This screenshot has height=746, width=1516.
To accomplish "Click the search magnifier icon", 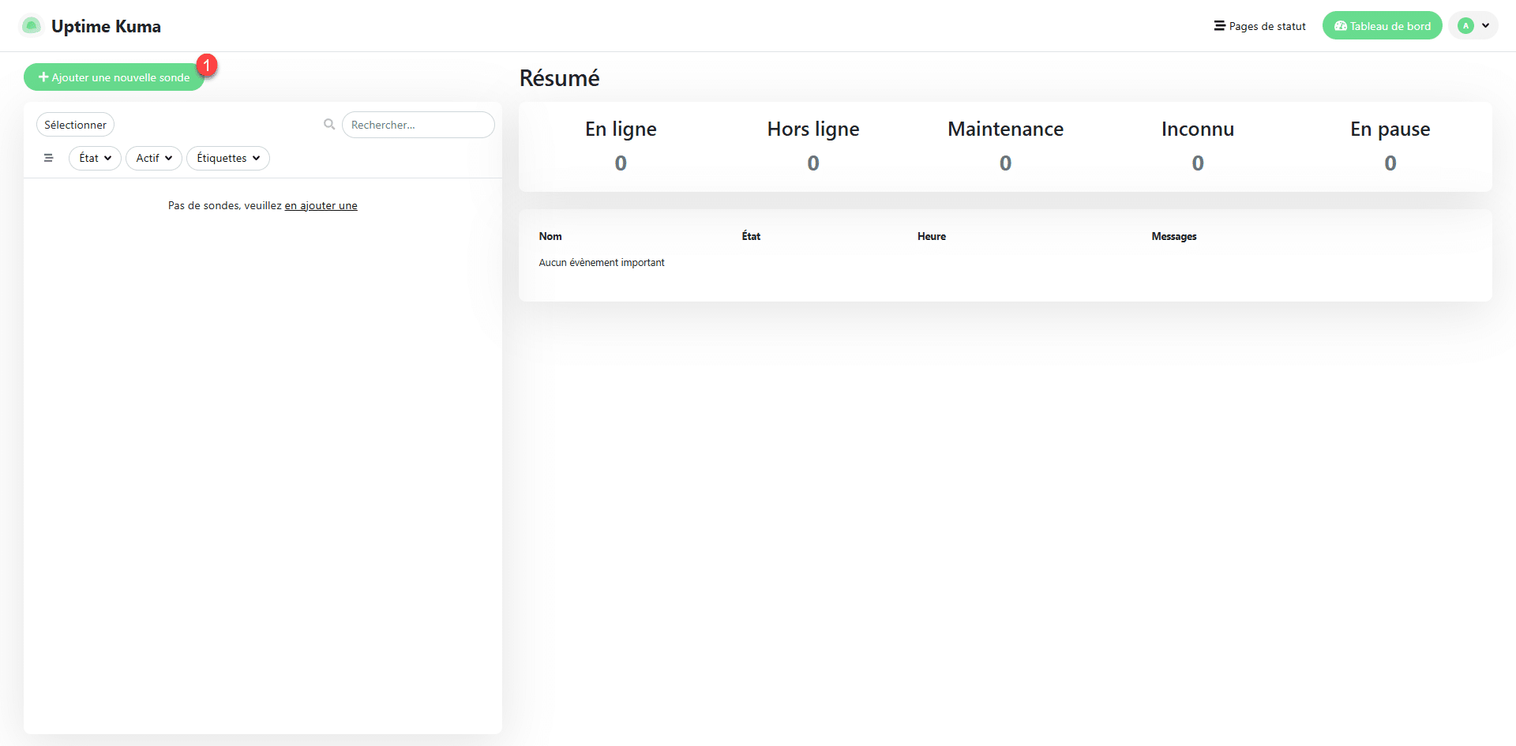I will (329, 125).
